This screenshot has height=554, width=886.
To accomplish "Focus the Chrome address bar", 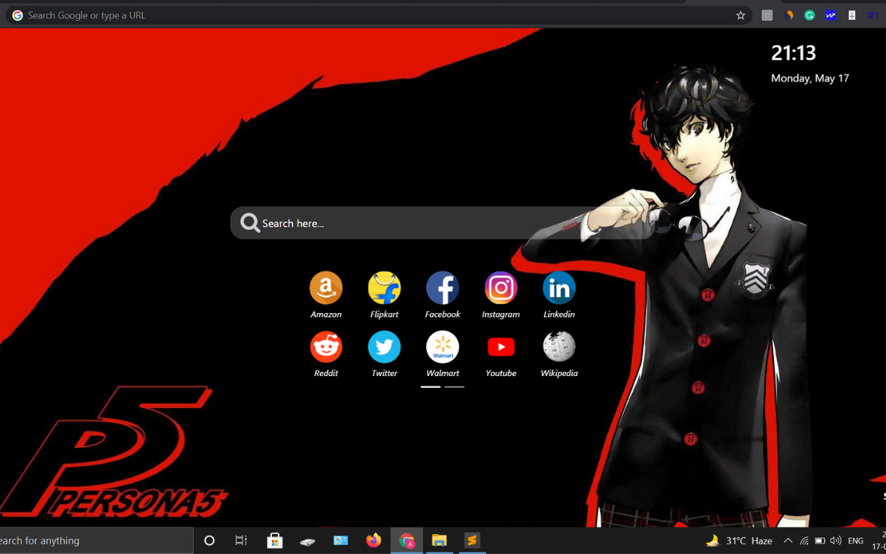I will pyautogui.click(x=379, y=15).
